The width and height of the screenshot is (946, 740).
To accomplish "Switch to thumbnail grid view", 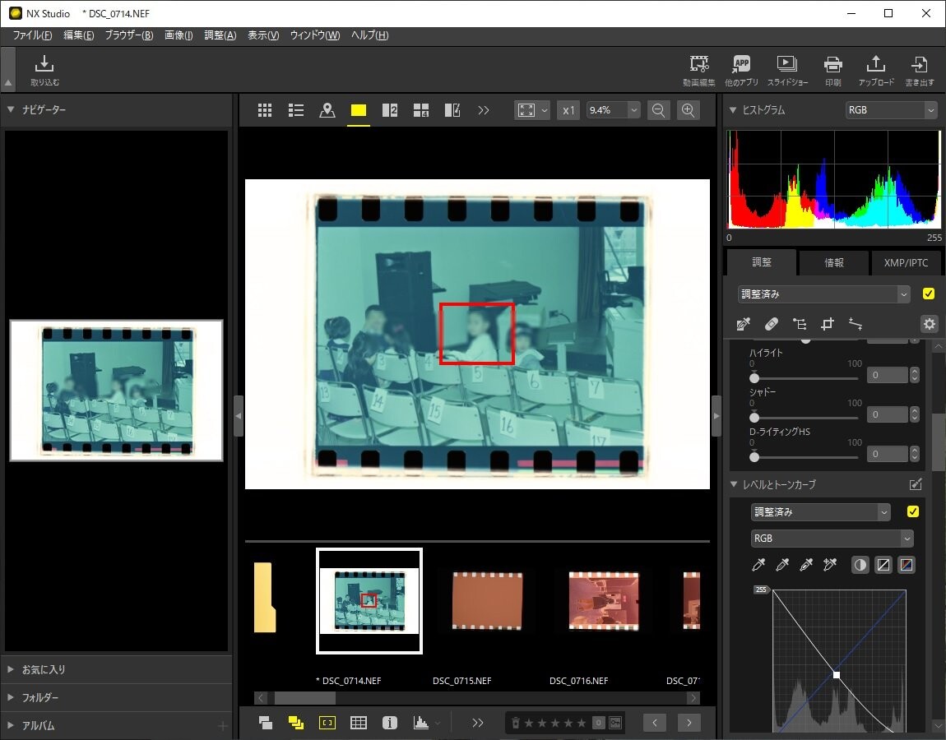I will click(265, 110).
